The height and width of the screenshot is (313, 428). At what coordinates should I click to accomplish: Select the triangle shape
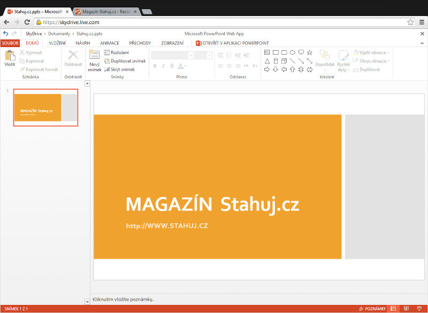click(x=267, y=61)
